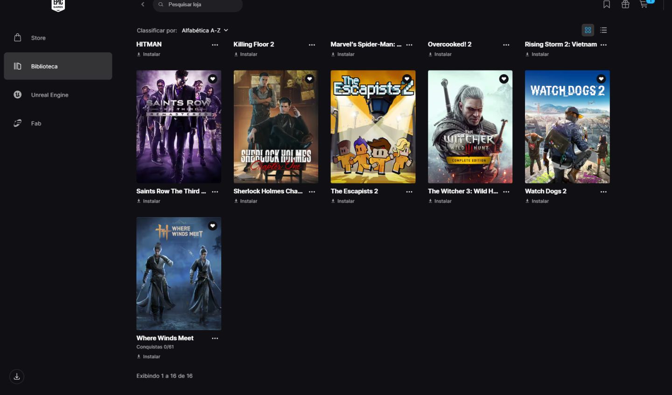Screen dimensions: 672x395
Task: Toggle favorite on Sherlock Holmes Chapter One
Action: tap(309, 79)
